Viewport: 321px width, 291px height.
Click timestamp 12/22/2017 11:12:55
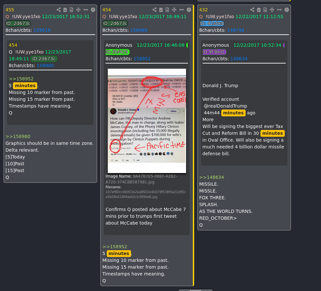(260, 17)
